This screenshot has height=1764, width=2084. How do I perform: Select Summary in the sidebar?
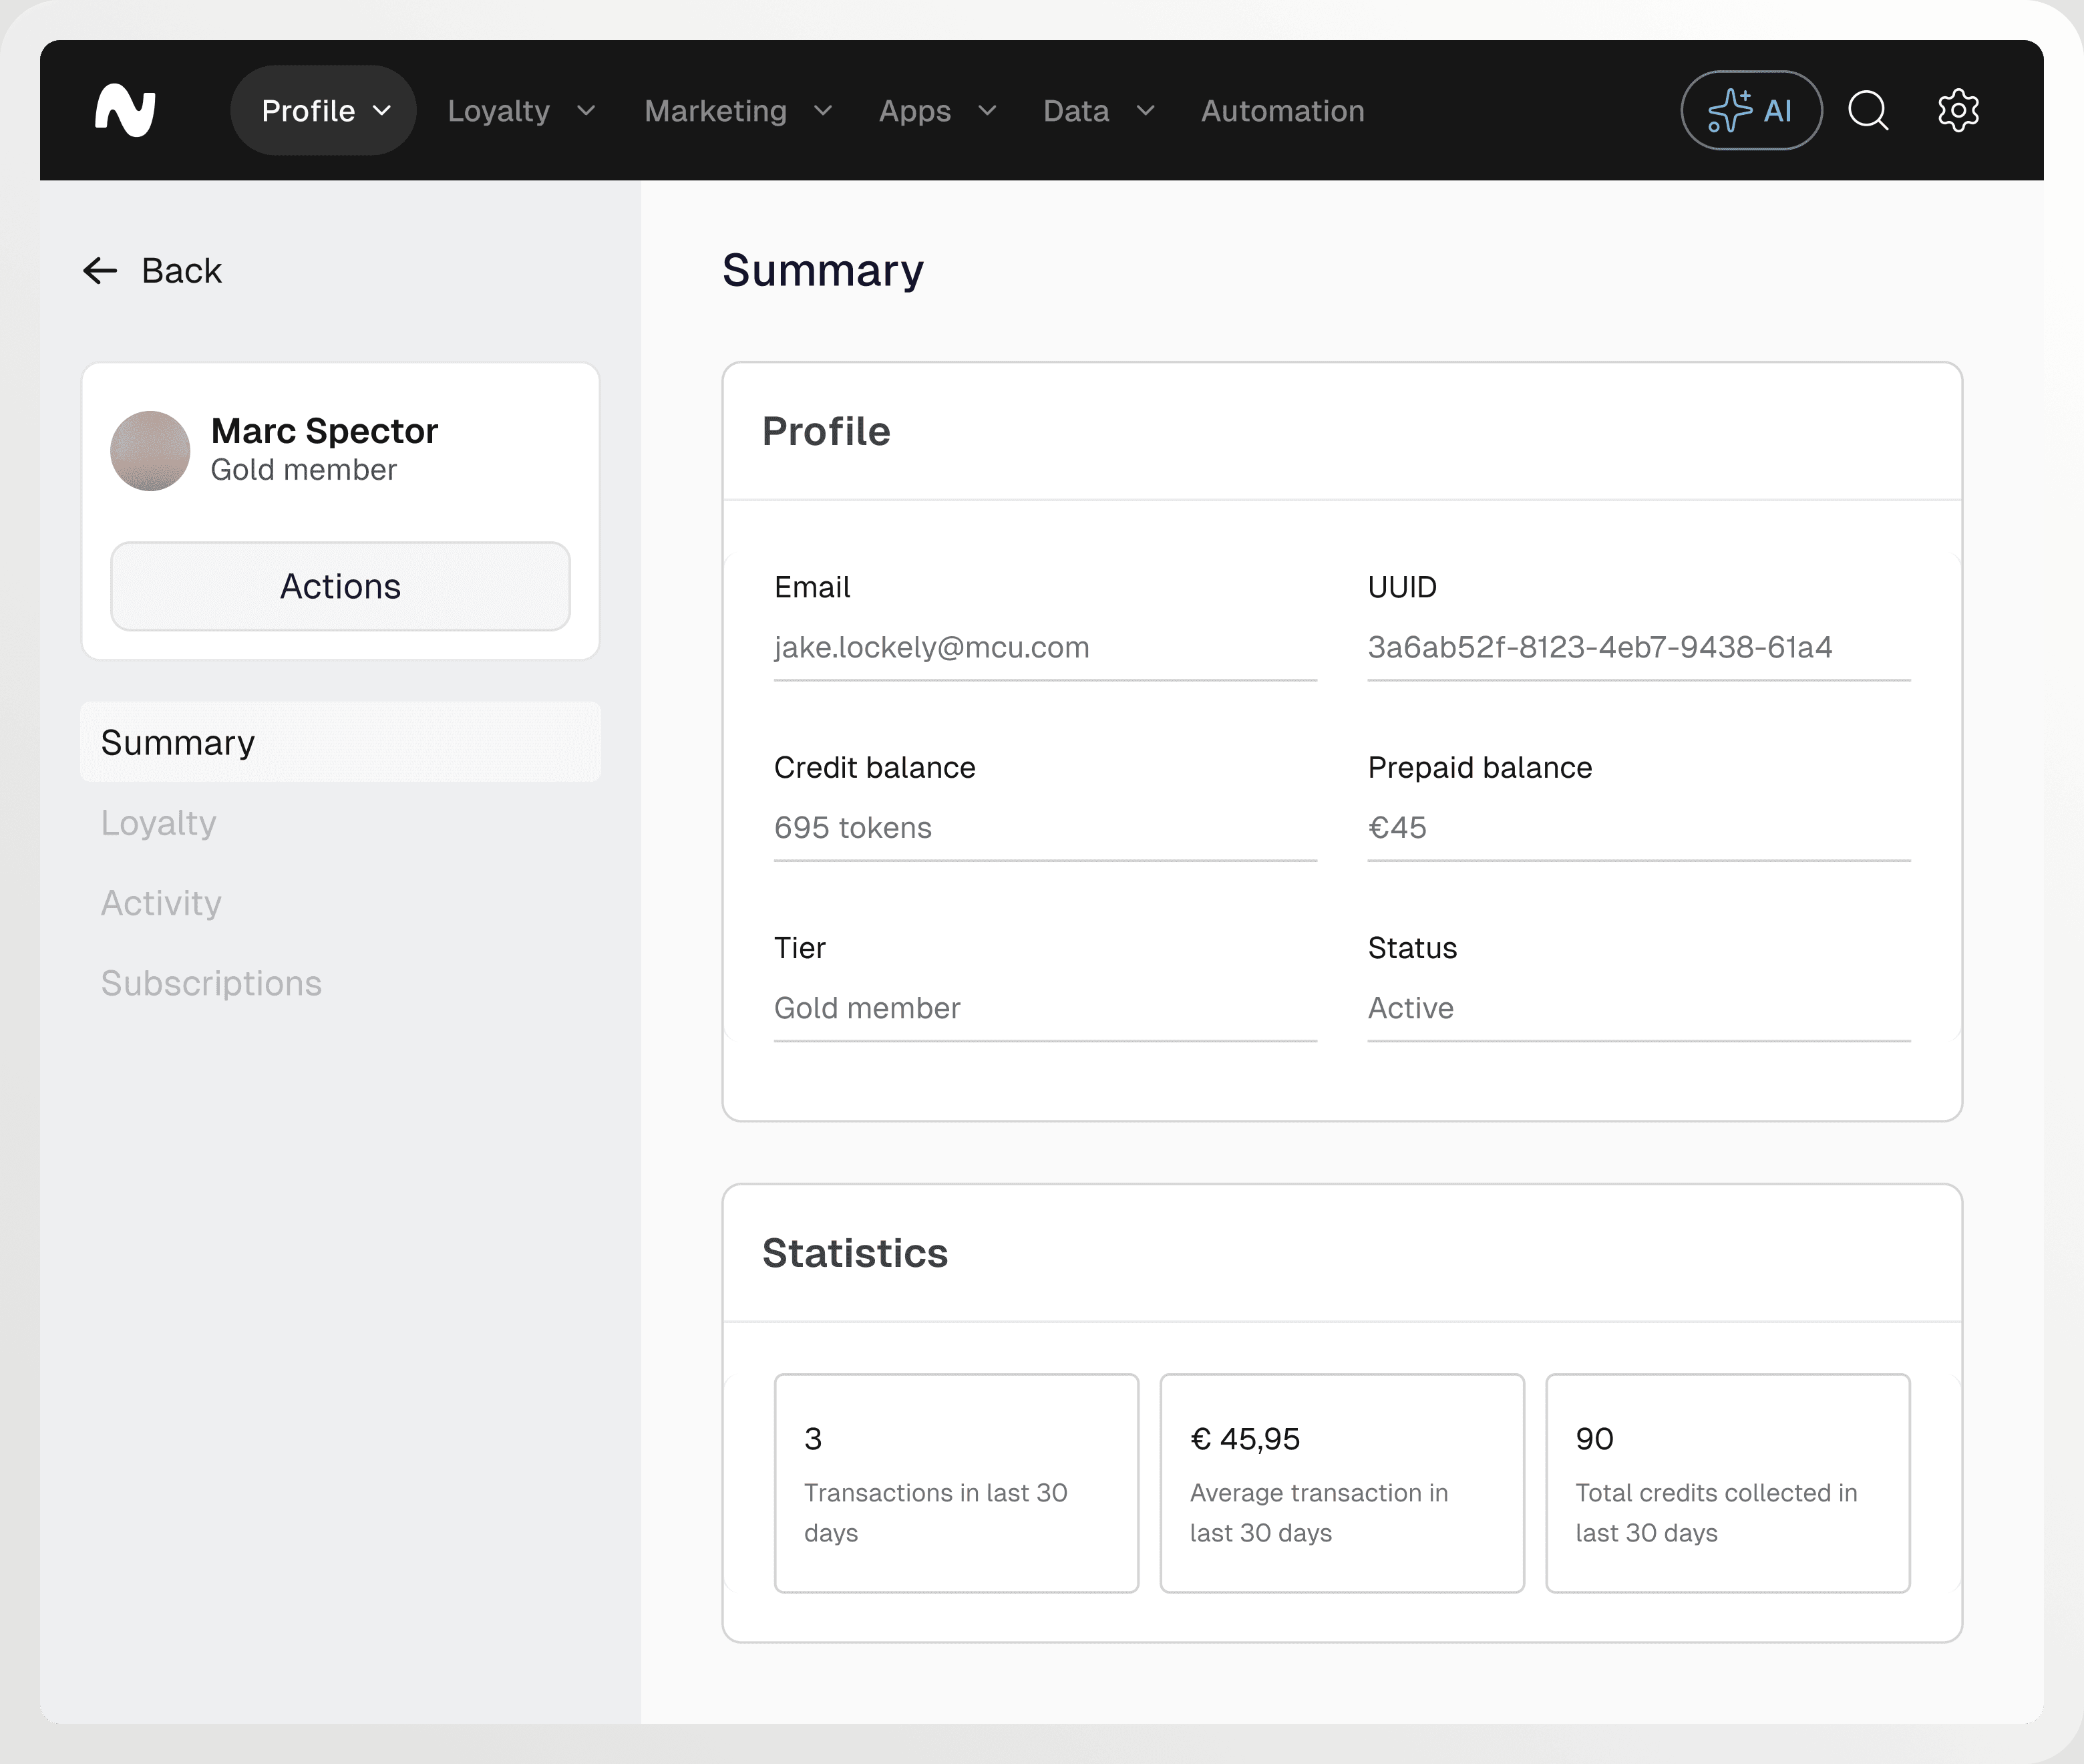340,742
